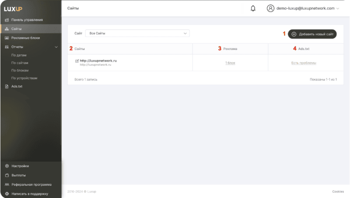Click the edit icon beside http://luxupnetwork.ru
Screen dimensions: 350x198
pyautogui.click(x=77, y=61)
